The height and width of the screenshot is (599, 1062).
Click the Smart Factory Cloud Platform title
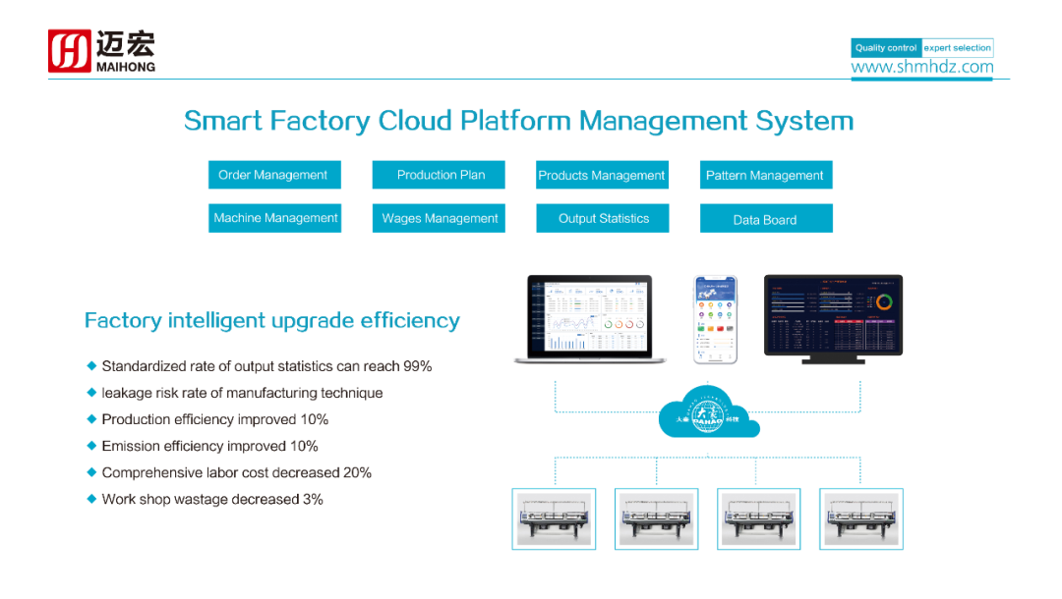(x=518, y=121)
